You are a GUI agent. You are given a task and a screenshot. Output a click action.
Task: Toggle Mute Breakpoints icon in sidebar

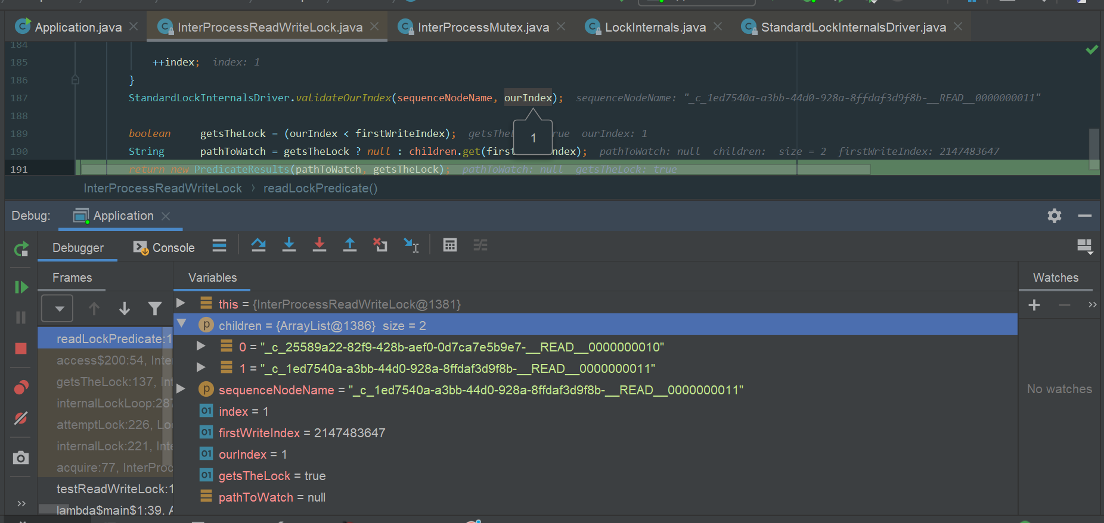point(21,418)
